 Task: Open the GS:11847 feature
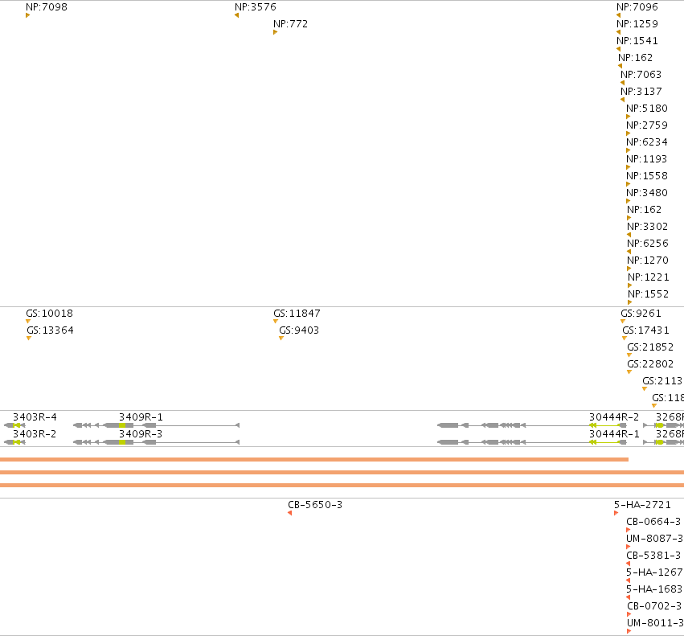pos(297,314)
